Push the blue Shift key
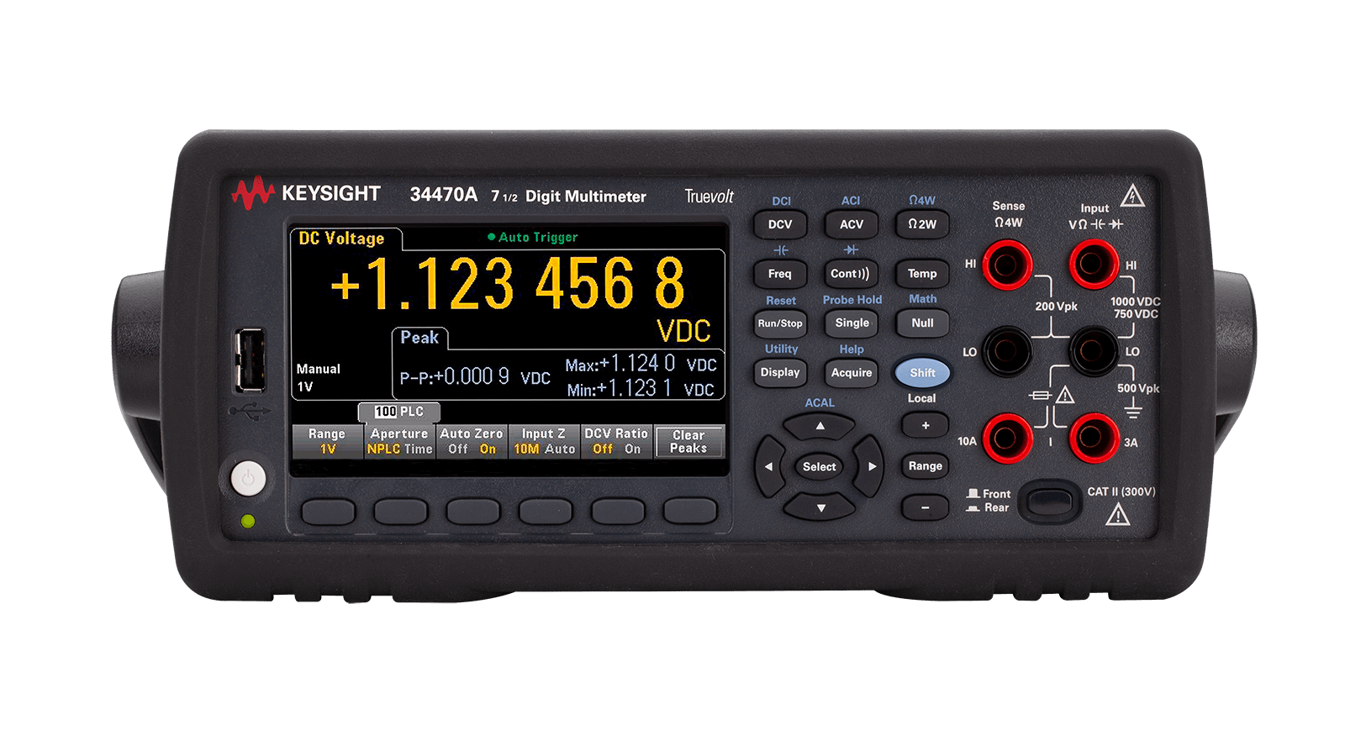 click(x=922, y=373)
